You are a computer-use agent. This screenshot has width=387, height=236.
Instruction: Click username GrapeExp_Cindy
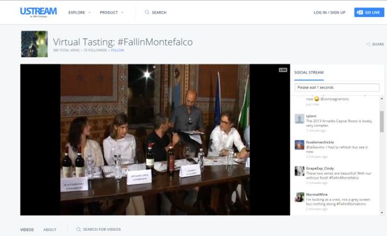point(320,168)
